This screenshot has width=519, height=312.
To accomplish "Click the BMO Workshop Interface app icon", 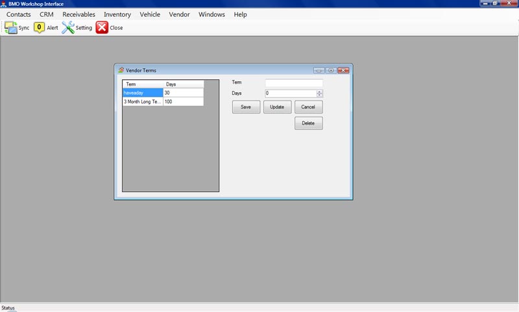I will 4,4.
